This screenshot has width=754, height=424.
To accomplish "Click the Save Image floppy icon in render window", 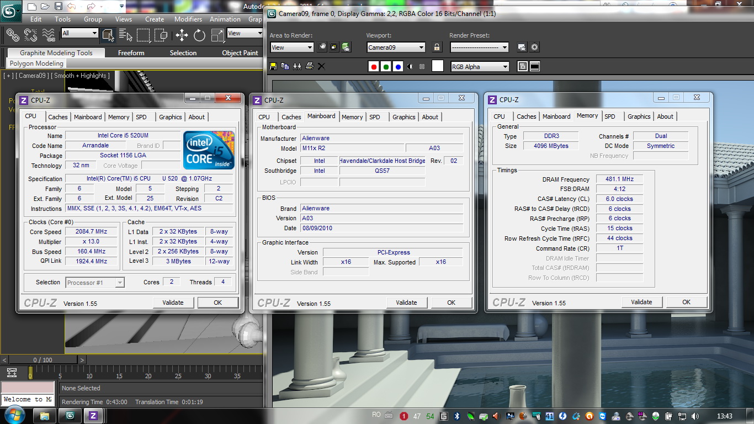I will [x=273, y=66].
